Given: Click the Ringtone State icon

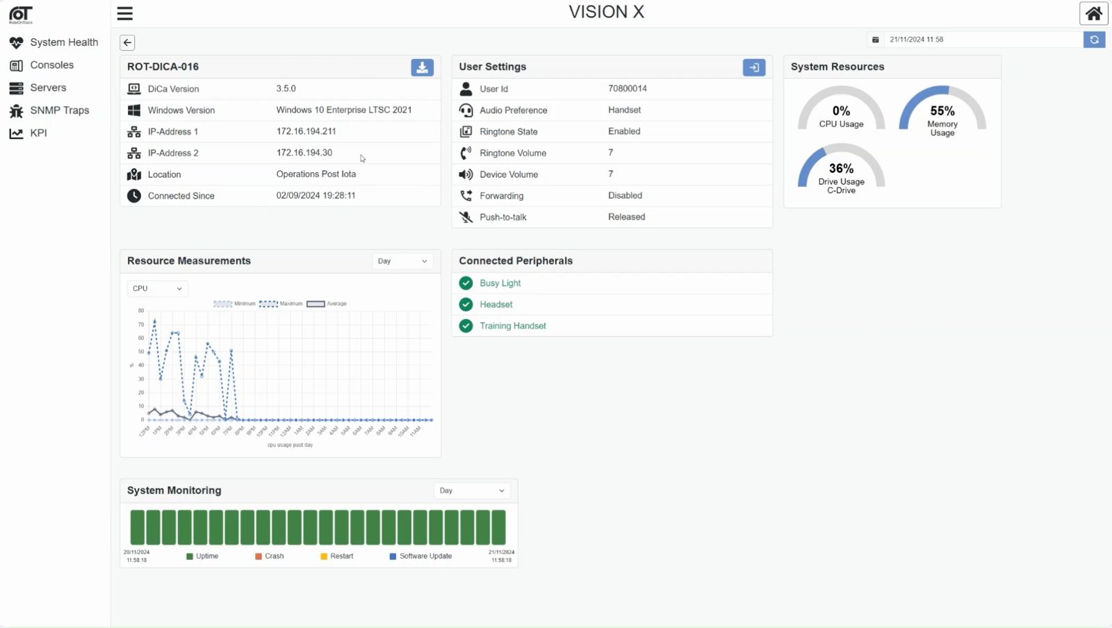Looking at the screenshot, I should click(466, 131).
